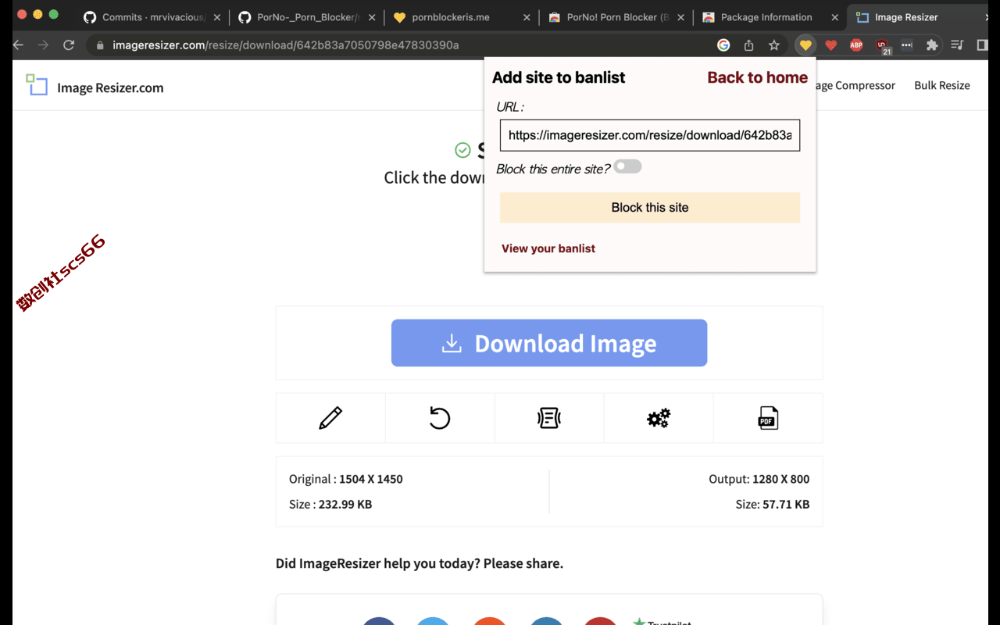Click the browser address bar URL
This screenshot has width=1000, height=625.
286,45
